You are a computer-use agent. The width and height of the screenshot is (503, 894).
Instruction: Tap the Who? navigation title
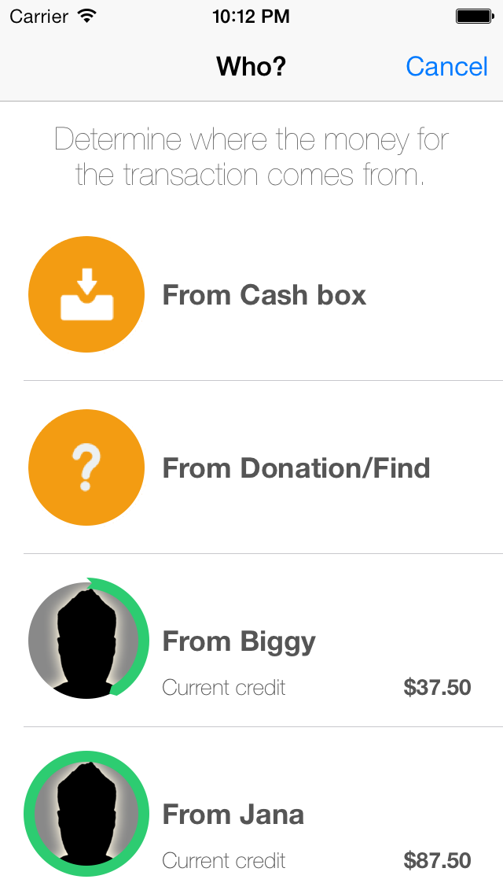251,67
